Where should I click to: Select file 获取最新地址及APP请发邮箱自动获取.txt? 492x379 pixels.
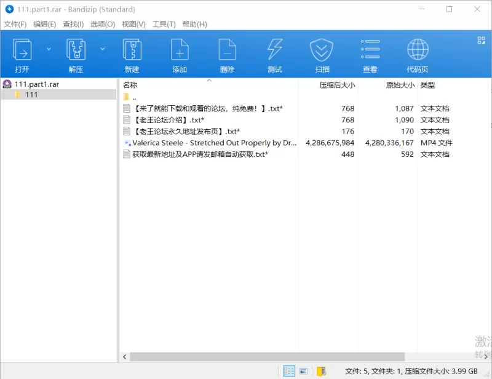pos(200,154)
